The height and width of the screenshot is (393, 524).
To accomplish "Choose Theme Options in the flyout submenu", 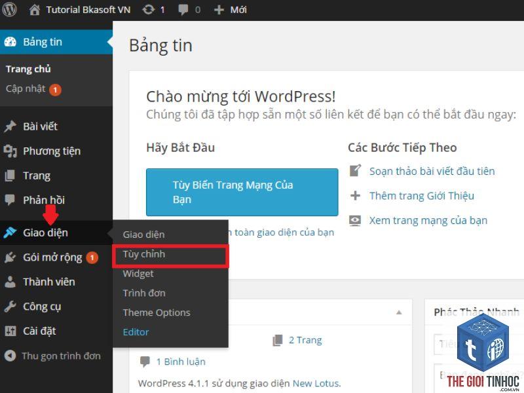I will pyautogui.click(x=157, y=312).
